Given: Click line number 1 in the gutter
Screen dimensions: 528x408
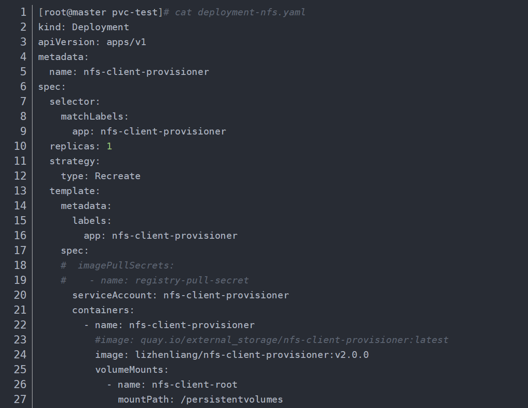Looking at the screenshot, I should [x=23, y=12].
